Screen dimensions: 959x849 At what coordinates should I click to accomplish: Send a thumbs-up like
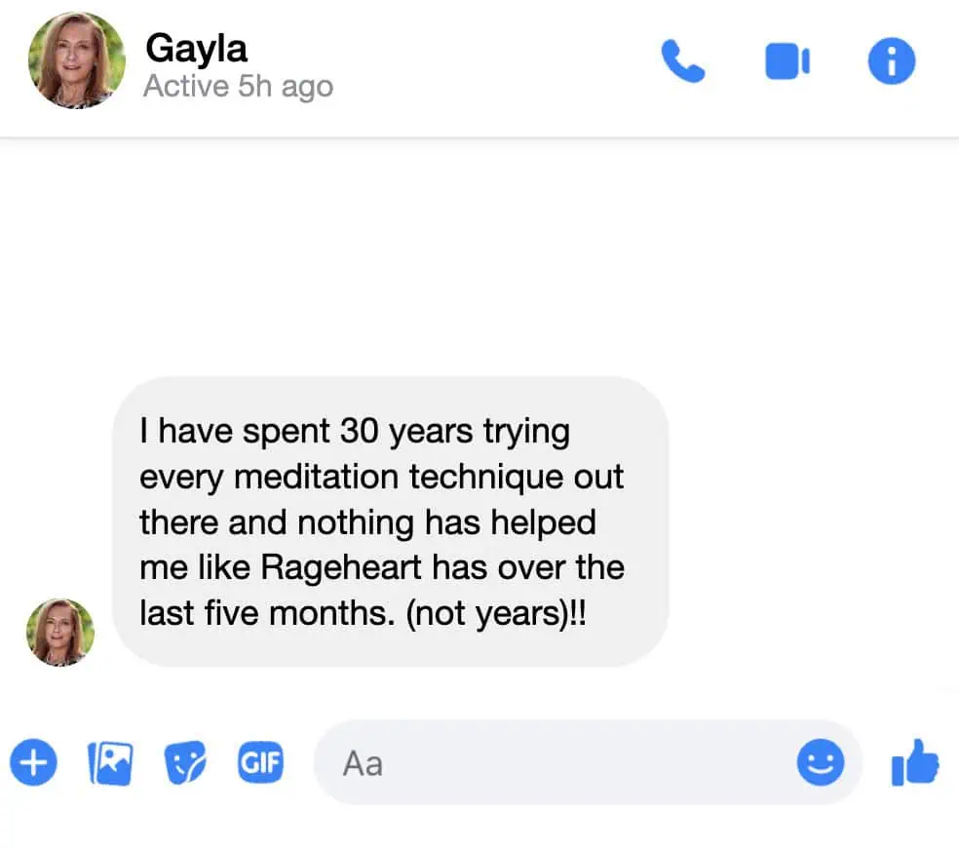pos(914,762)
